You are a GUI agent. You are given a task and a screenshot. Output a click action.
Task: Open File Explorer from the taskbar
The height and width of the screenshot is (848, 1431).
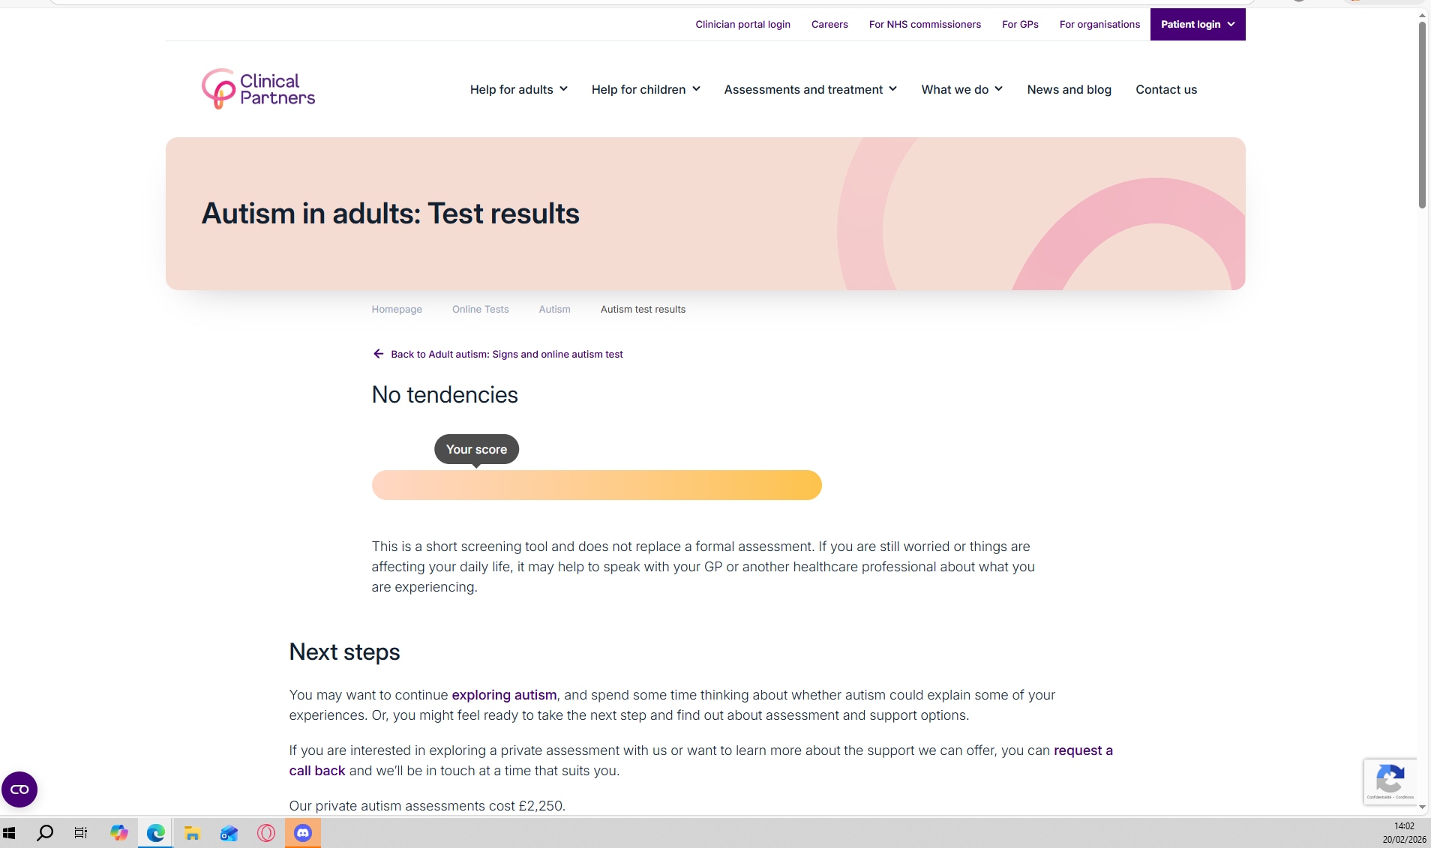point(192,833)
